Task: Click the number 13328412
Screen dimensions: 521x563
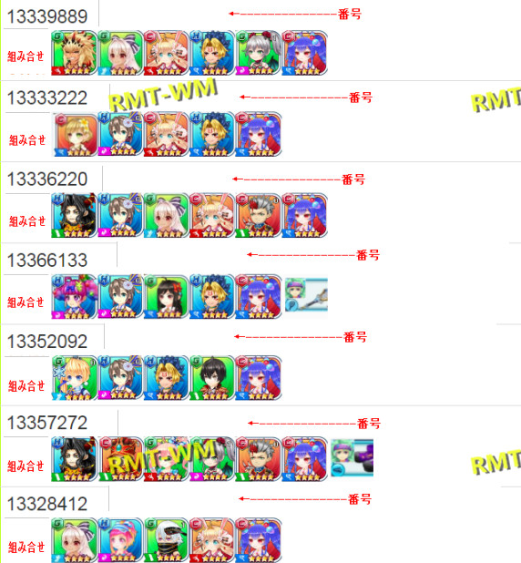Action: coord(47,504)
